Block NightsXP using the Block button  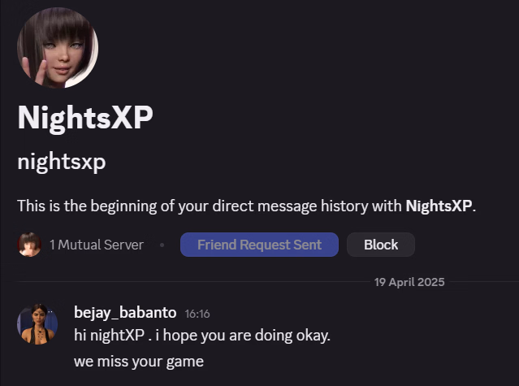click(380, 245)
